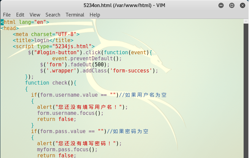Click the first 'return false;' line
This screenshot has height=158, width=249.
[57, 119]
